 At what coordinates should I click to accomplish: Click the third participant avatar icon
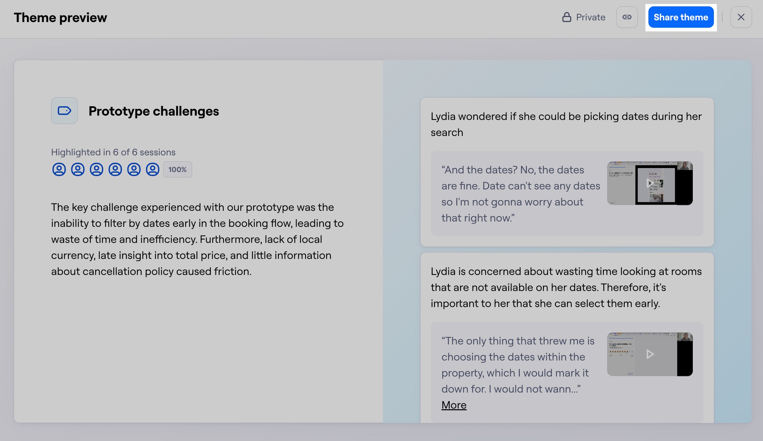pos(97,169)
